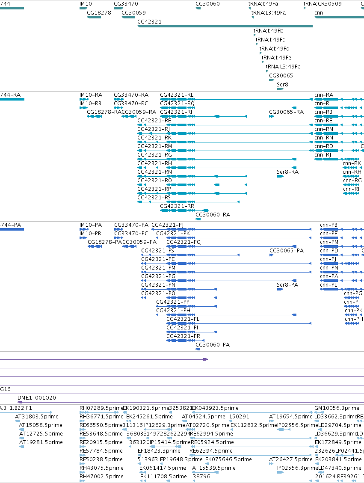The height and width of the screenshot is (483, 364).
Task: Select tRNA:I:49Fe label
Action: pos(276,57)
